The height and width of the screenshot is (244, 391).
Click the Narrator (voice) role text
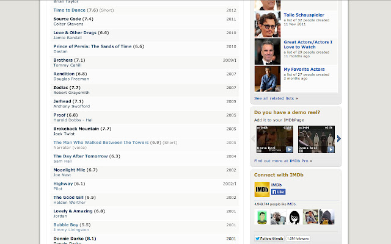click(x=70, y=148)
